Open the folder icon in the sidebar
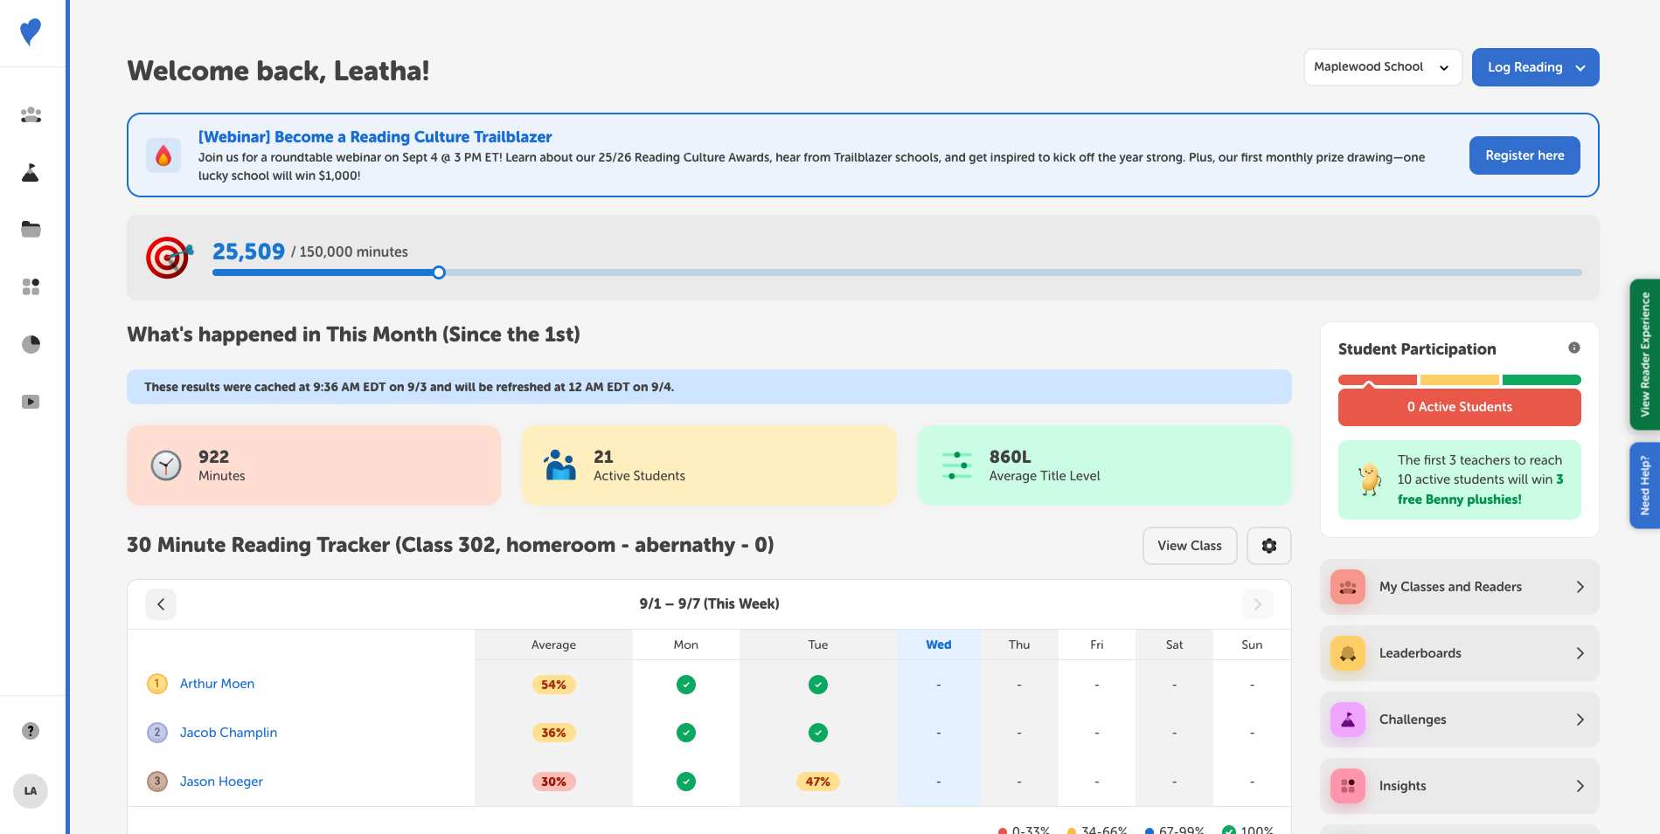 [31, 230]
